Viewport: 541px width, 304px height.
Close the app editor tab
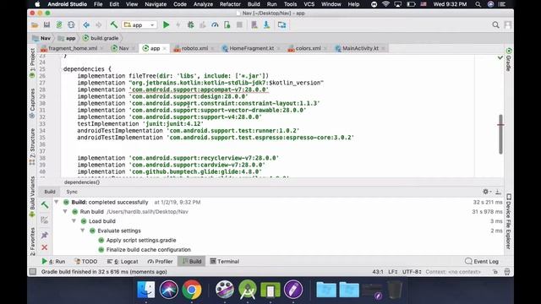tap(165, 49)
